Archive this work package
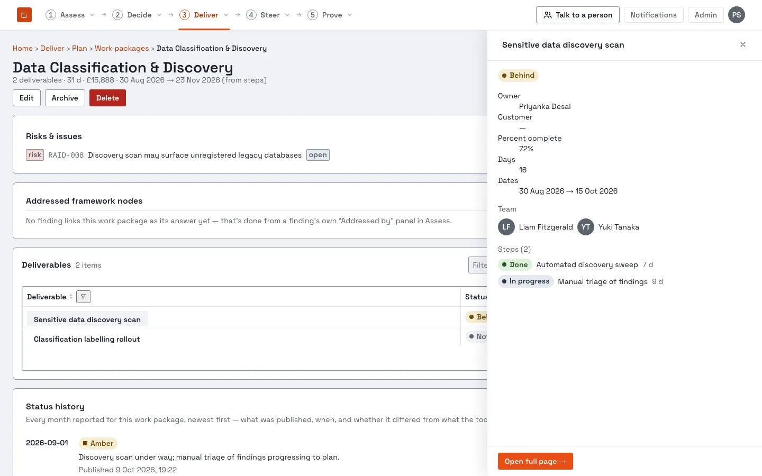The height and width of the screenshot is (476, 762). click(65, 98)
